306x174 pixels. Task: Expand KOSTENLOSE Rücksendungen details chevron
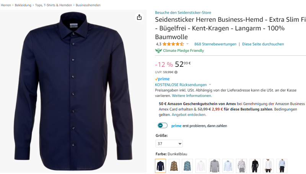coord(210,85)
